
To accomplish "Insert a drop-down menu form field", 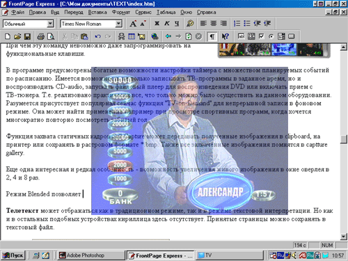I will tap(281, 36).
